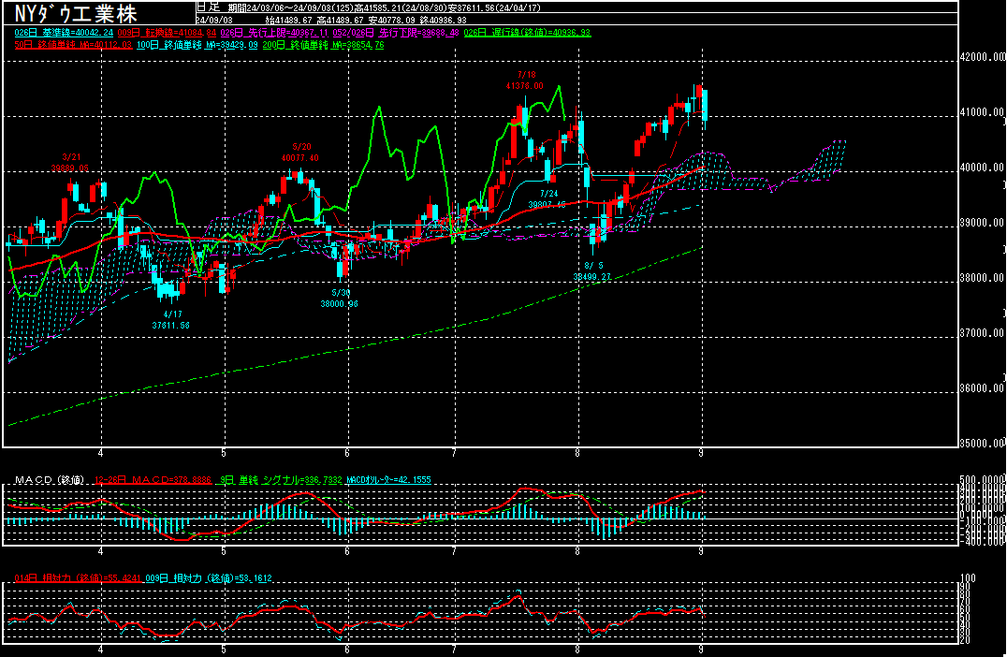This screenshot has height=657, width=1007.
Task: Click the 38000.00 price axis label
Action: [982, 277]
